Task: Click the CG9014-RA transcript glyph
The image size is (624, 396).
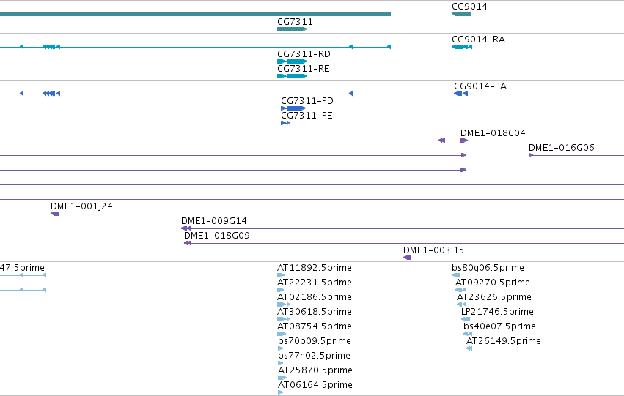Action: (462, 47)
